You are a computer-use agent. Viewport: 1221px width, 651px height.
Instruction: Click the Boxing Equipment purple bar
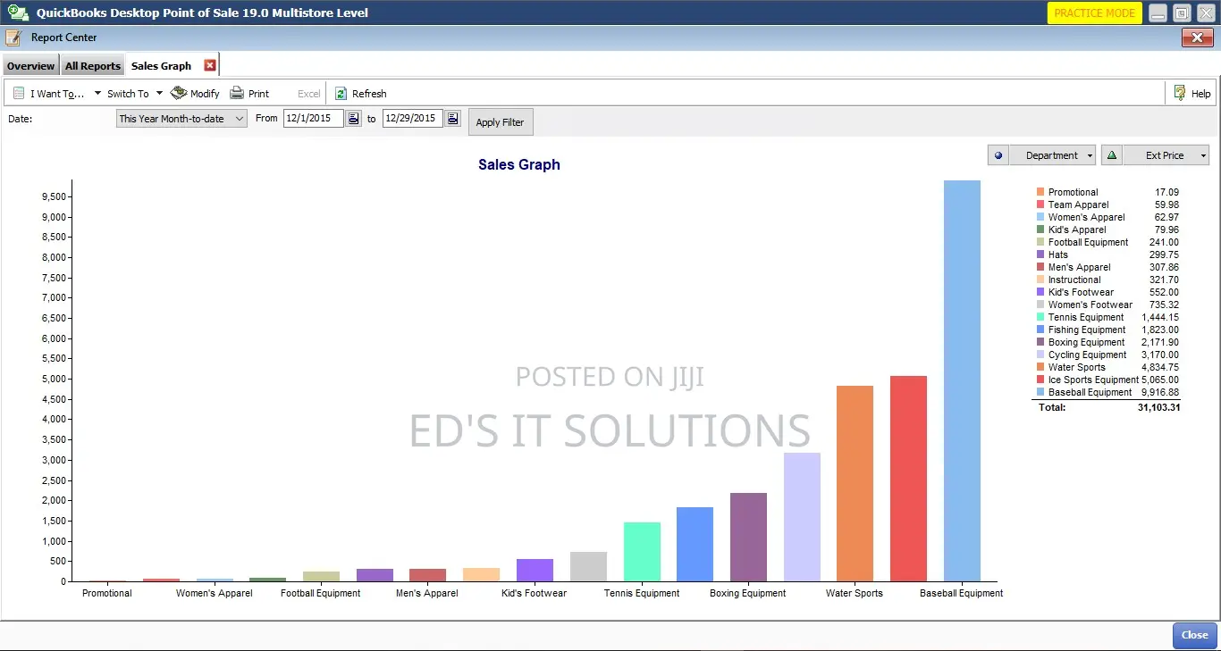pos(748,537)
